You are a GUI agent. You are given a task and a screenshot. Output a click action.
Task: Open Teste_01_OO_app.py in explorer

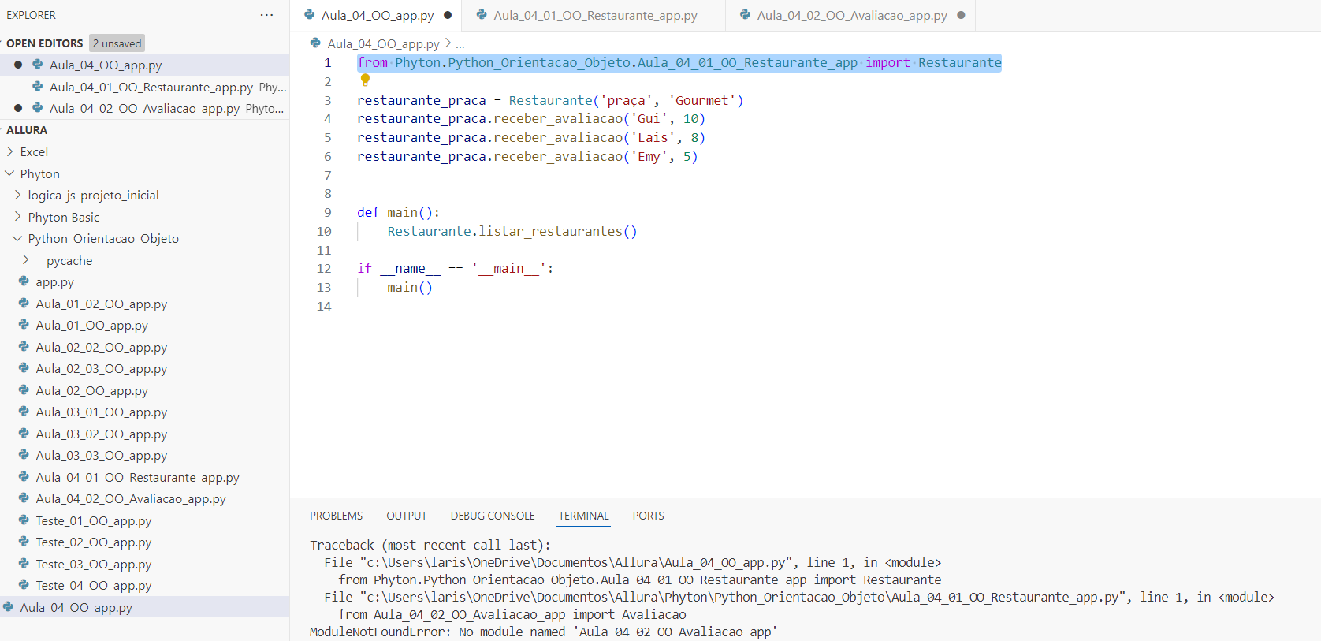click(94, 520)
